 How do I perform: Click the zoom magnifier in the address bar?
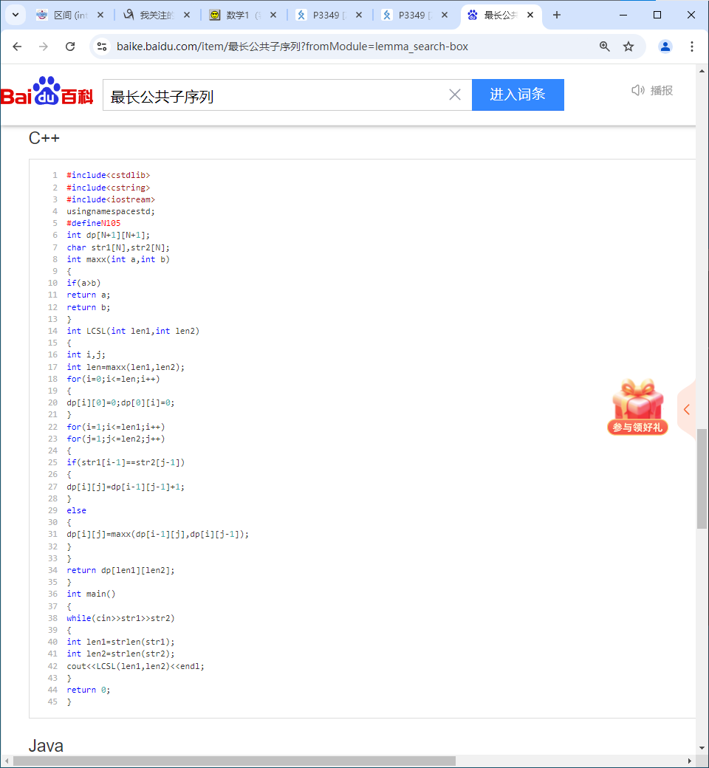[x=605, y=46]
